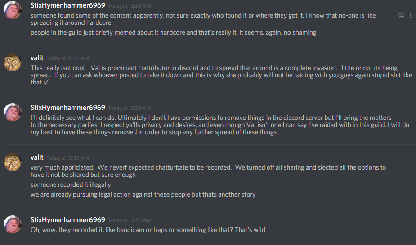Open StixHymenhammer6969's avatar at 10:38 AM
416x245 pixels.
tap(13, 112)
